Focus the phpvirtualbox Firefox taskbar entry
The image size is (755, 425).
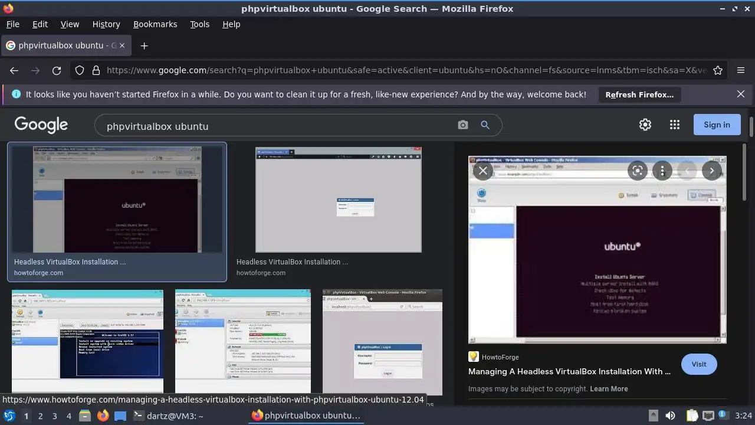click(306, 416)
